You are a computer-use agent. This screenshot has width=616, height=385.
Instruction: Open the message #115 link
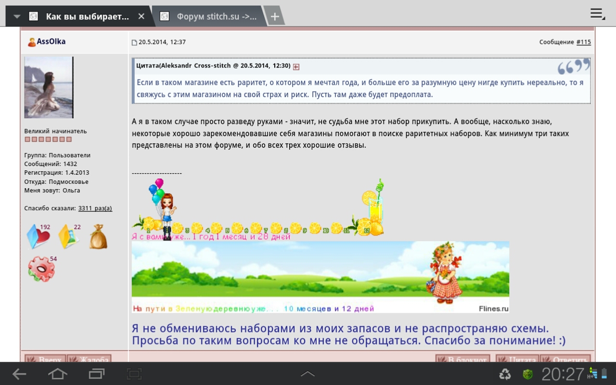584,42
